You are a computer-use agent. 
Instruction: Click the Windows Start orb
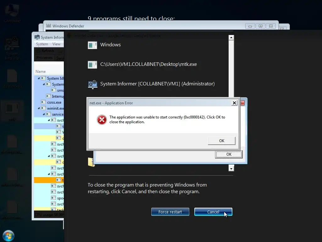point(8,236)
